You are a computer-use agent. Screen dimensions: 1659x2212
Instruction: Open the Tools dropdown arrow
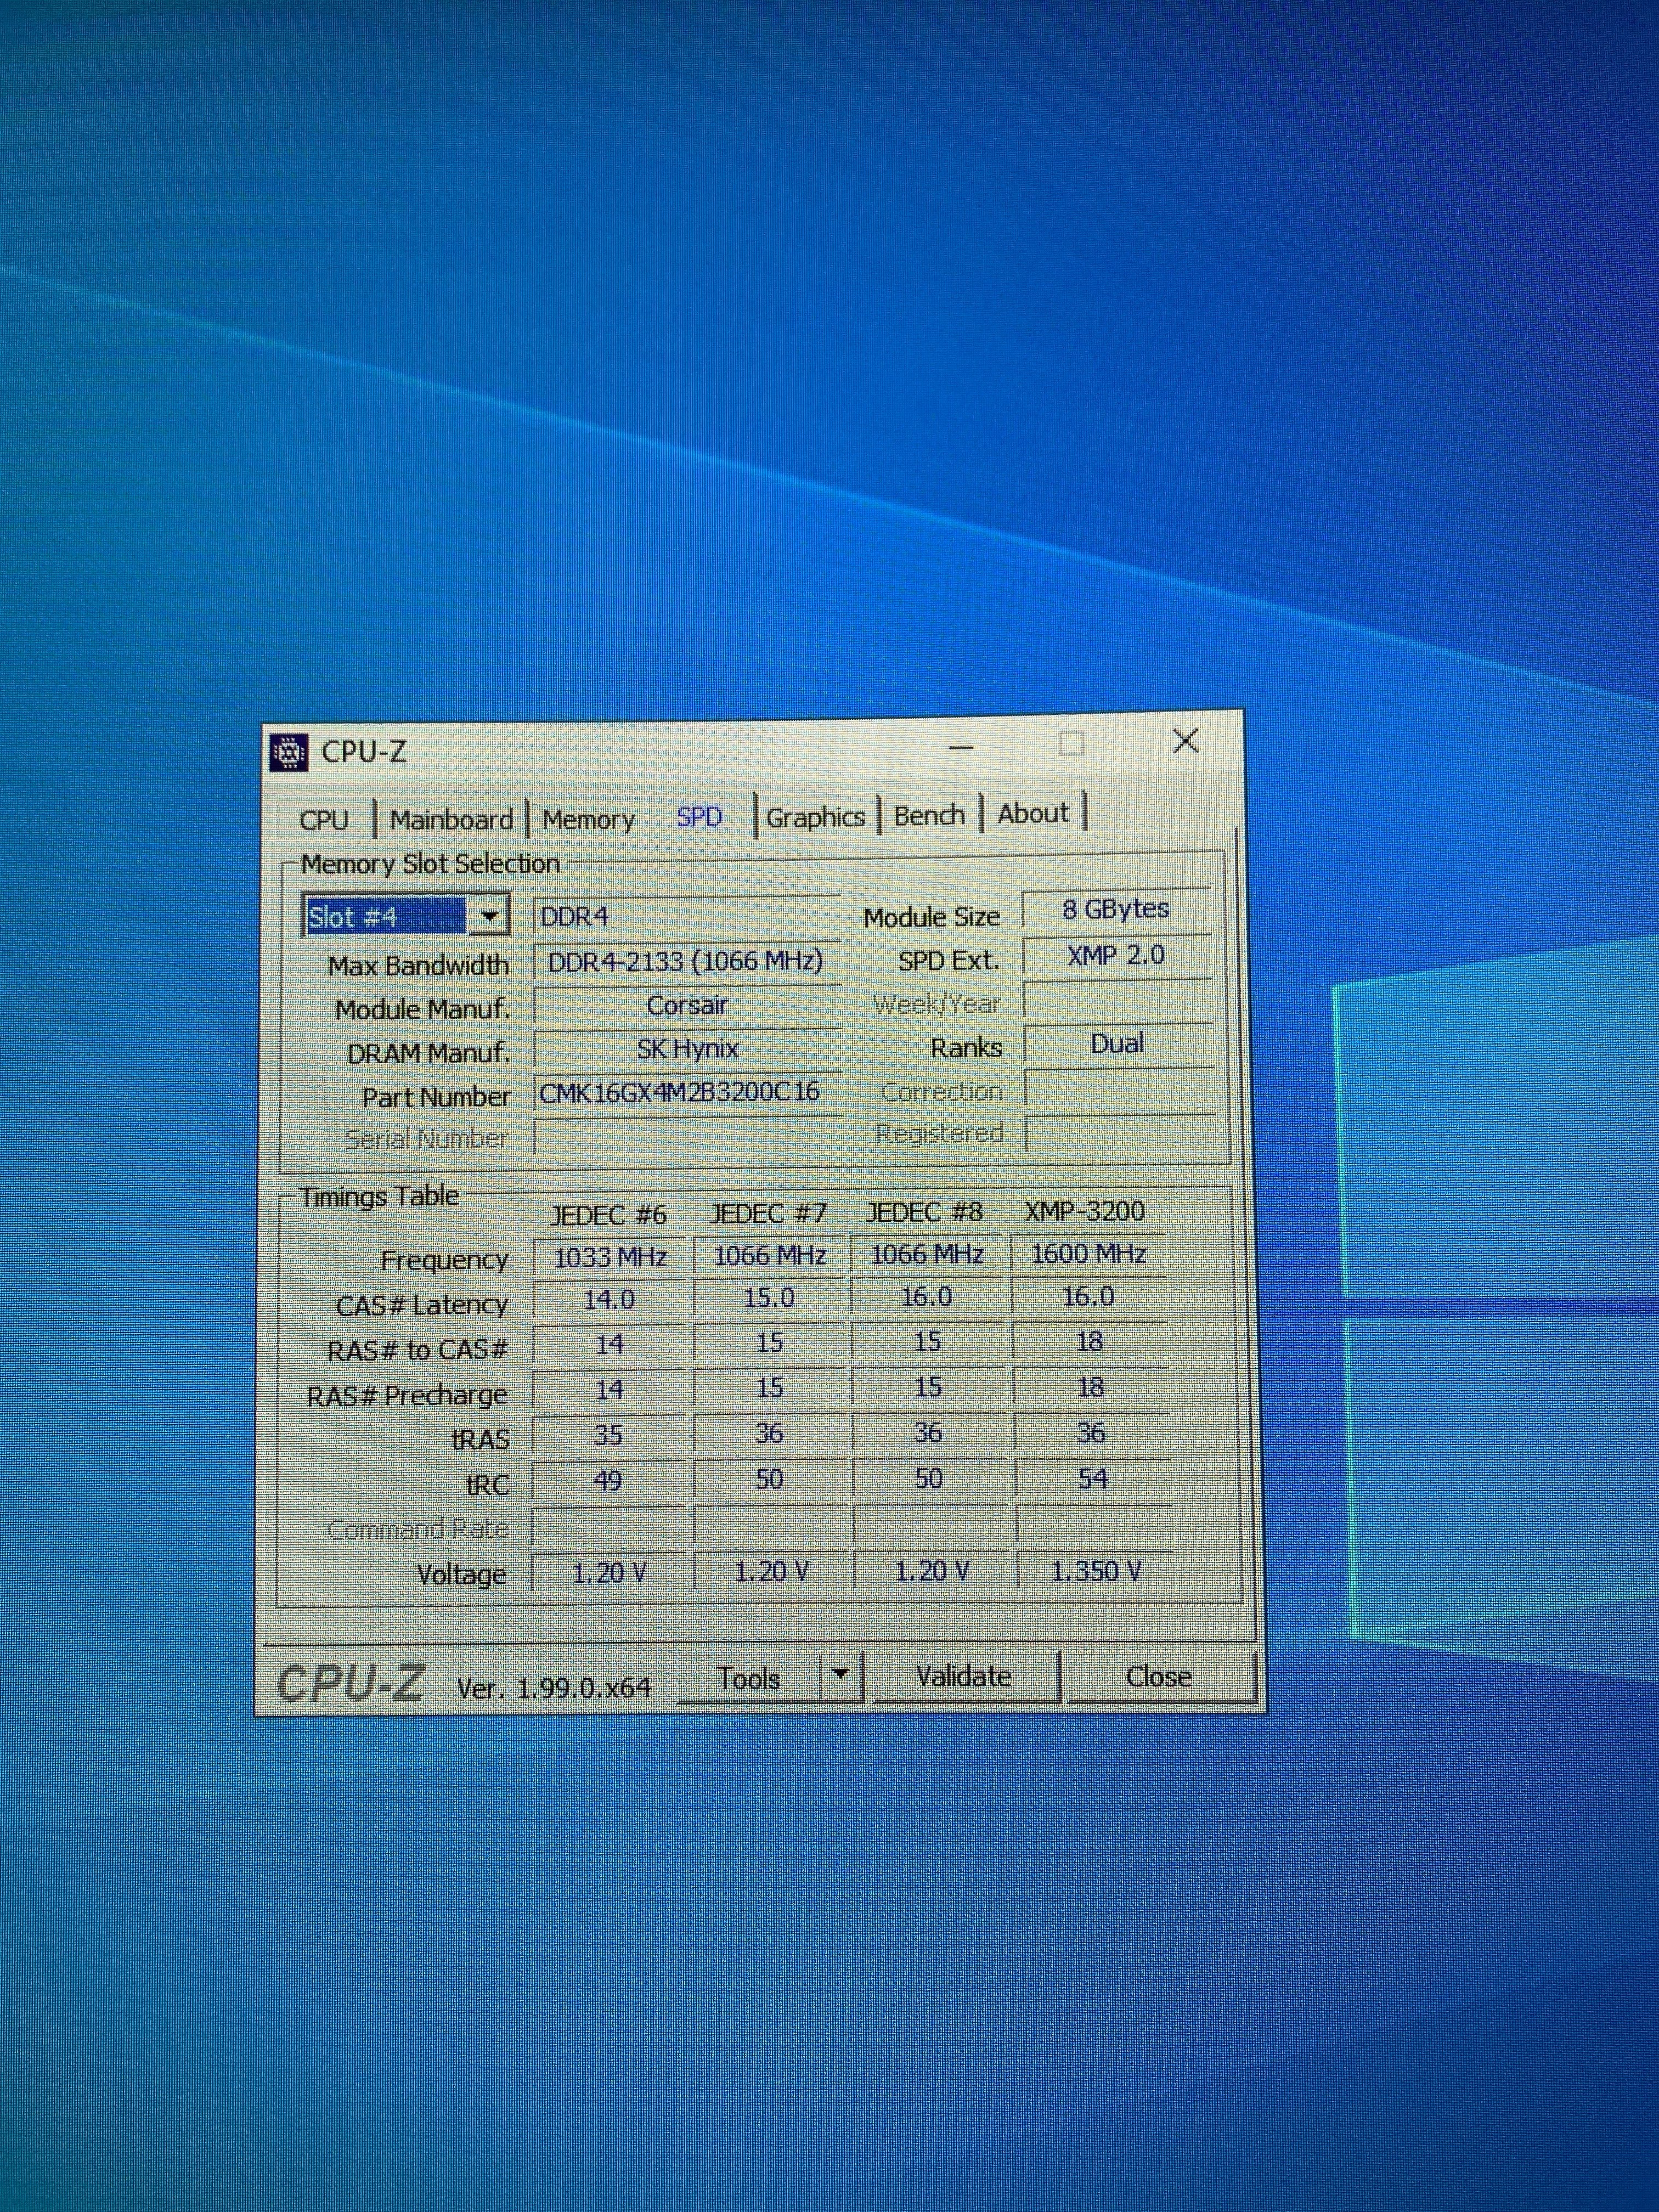841,1677
